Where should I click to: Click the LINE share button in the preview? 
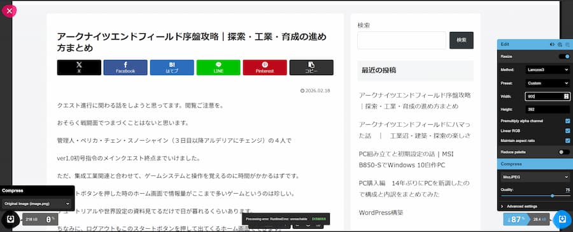click(x=218, y=68)
